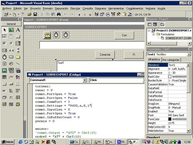Click the End (stop) toolbar button
Viewport: 193px width, 145px height.
click(x=90, y=15)
